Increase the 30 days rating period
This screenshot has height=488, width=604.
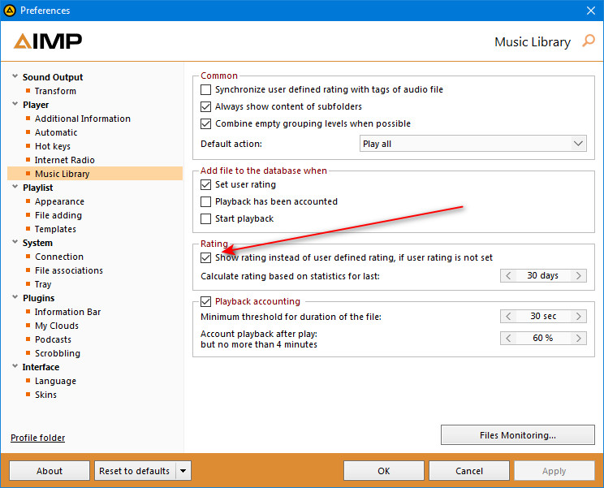(x=579, y=276)
